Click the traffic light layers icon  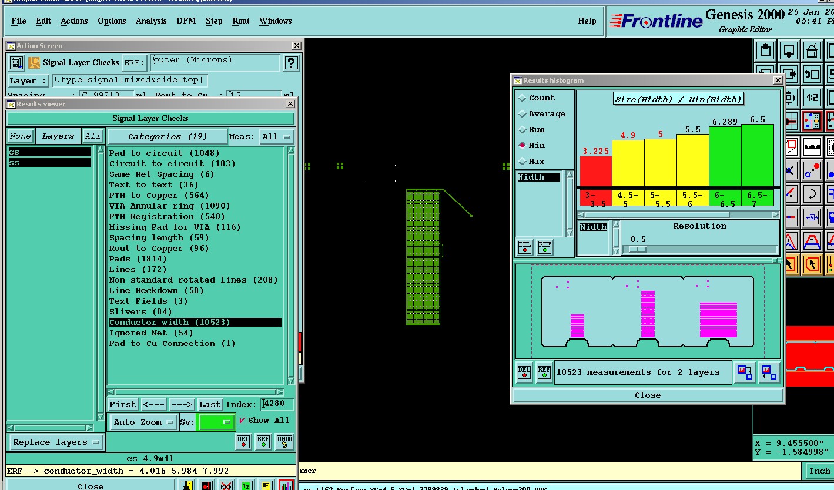tap(812, 121)
